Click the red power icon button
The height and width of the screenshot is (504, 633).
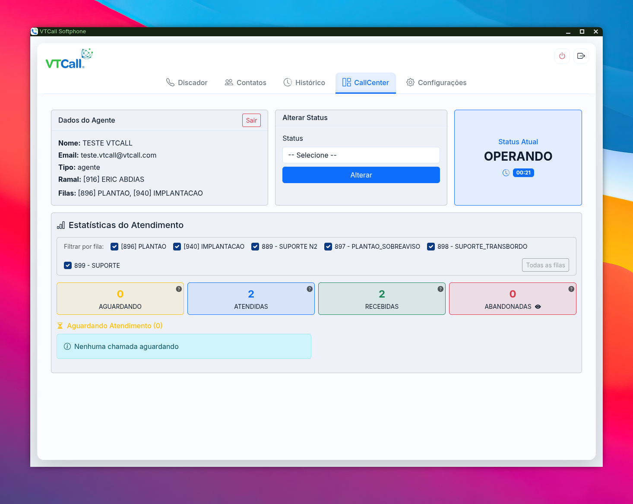pos(562,56)
